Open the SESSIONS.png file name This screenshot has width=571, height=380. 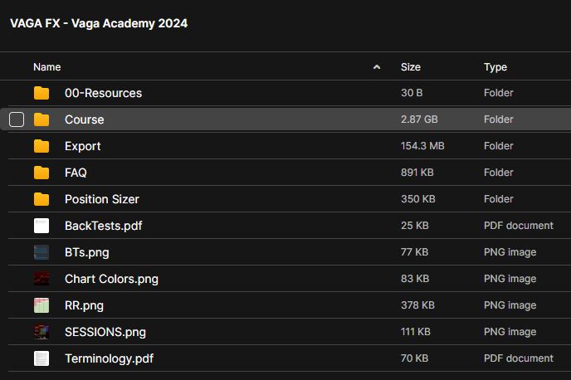coord(105,332)
